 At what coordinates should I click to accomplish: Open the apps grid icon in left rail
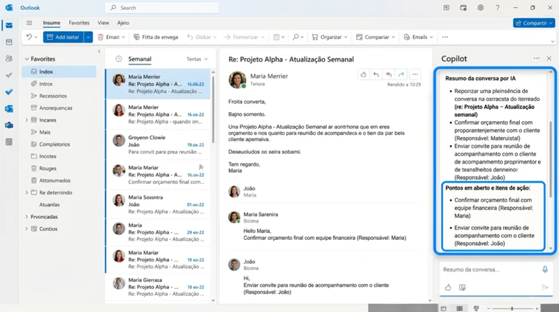[9, 142]
